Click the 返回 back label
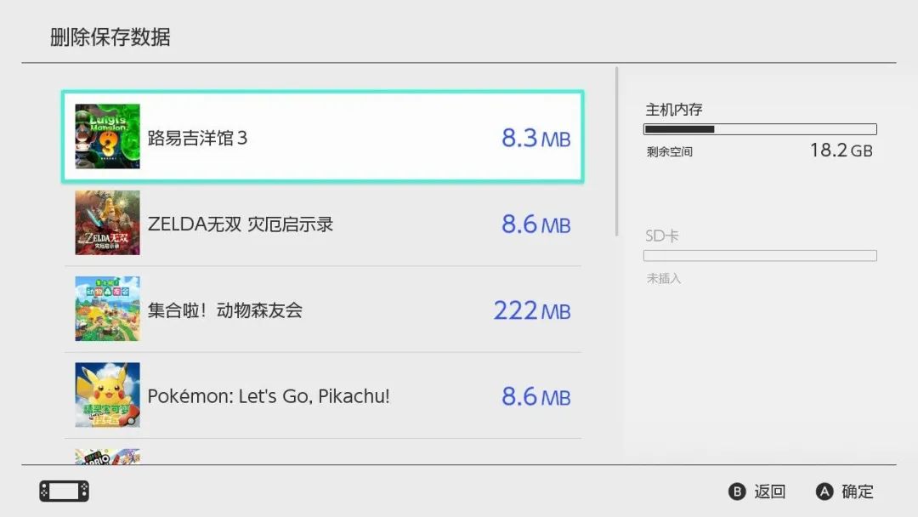Screen dimensions: 918x517 point(769,491)
